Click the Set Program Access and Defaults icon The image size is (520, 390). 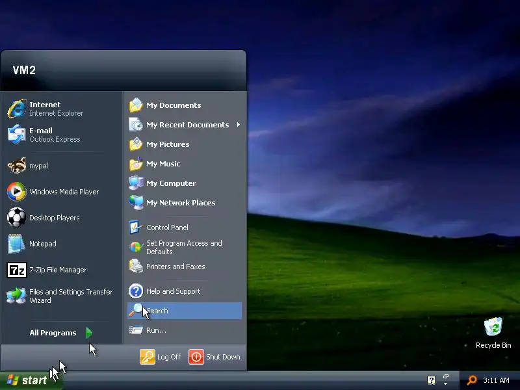136,247
